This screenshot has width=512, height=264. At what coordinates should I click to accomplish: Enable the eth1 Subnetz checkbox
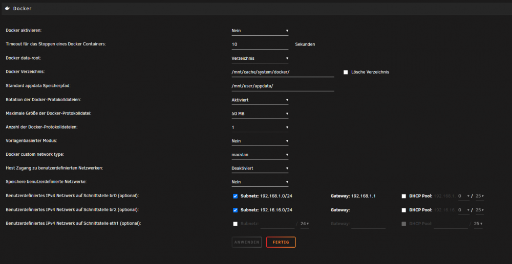tap(235, 224)
